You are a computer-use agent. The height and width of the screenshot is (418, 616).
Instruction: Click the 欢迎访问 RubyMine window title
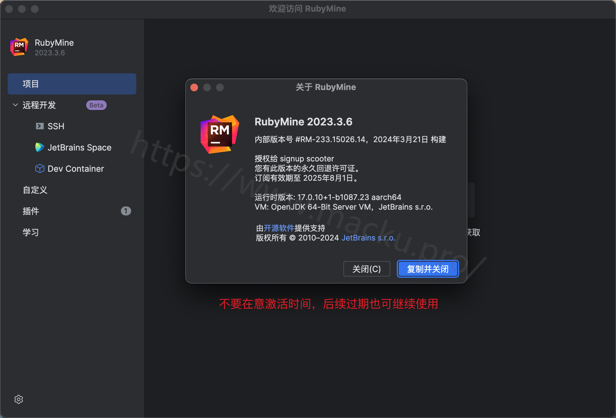pos(307,9)
